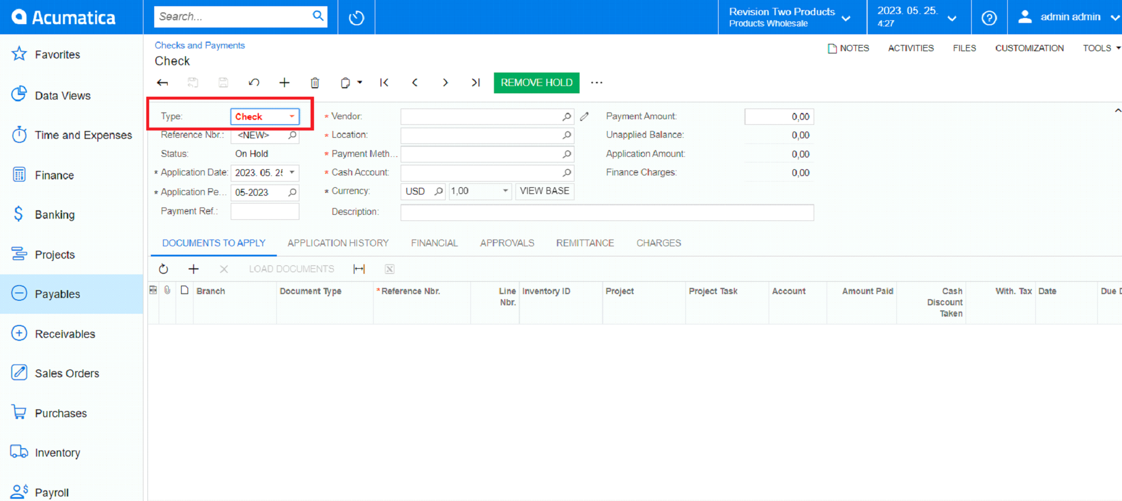Open the help question mark icon
The image size is (1122, 501).
click(x=989, y=17)
